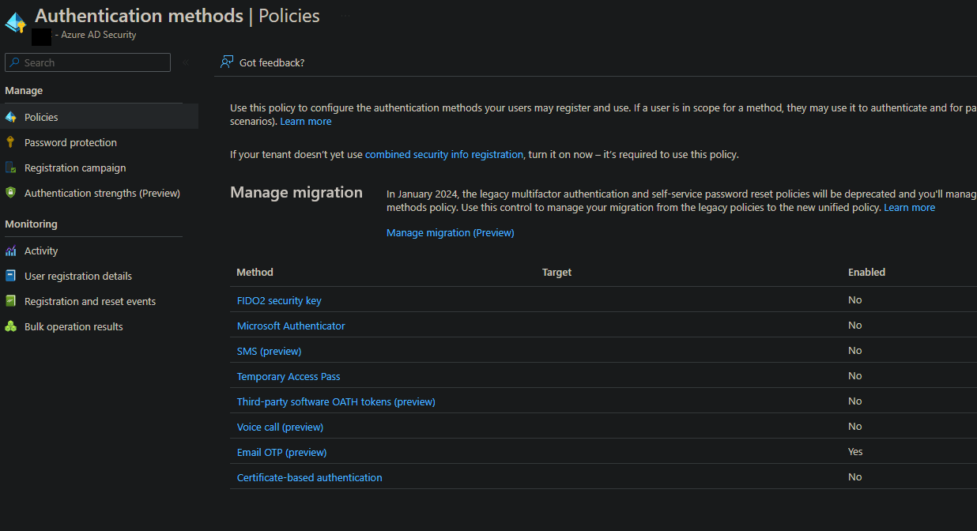Screen dimensions: 977x531
Task: Click the 'Monitoring' section label
Action: coord(31,224)
